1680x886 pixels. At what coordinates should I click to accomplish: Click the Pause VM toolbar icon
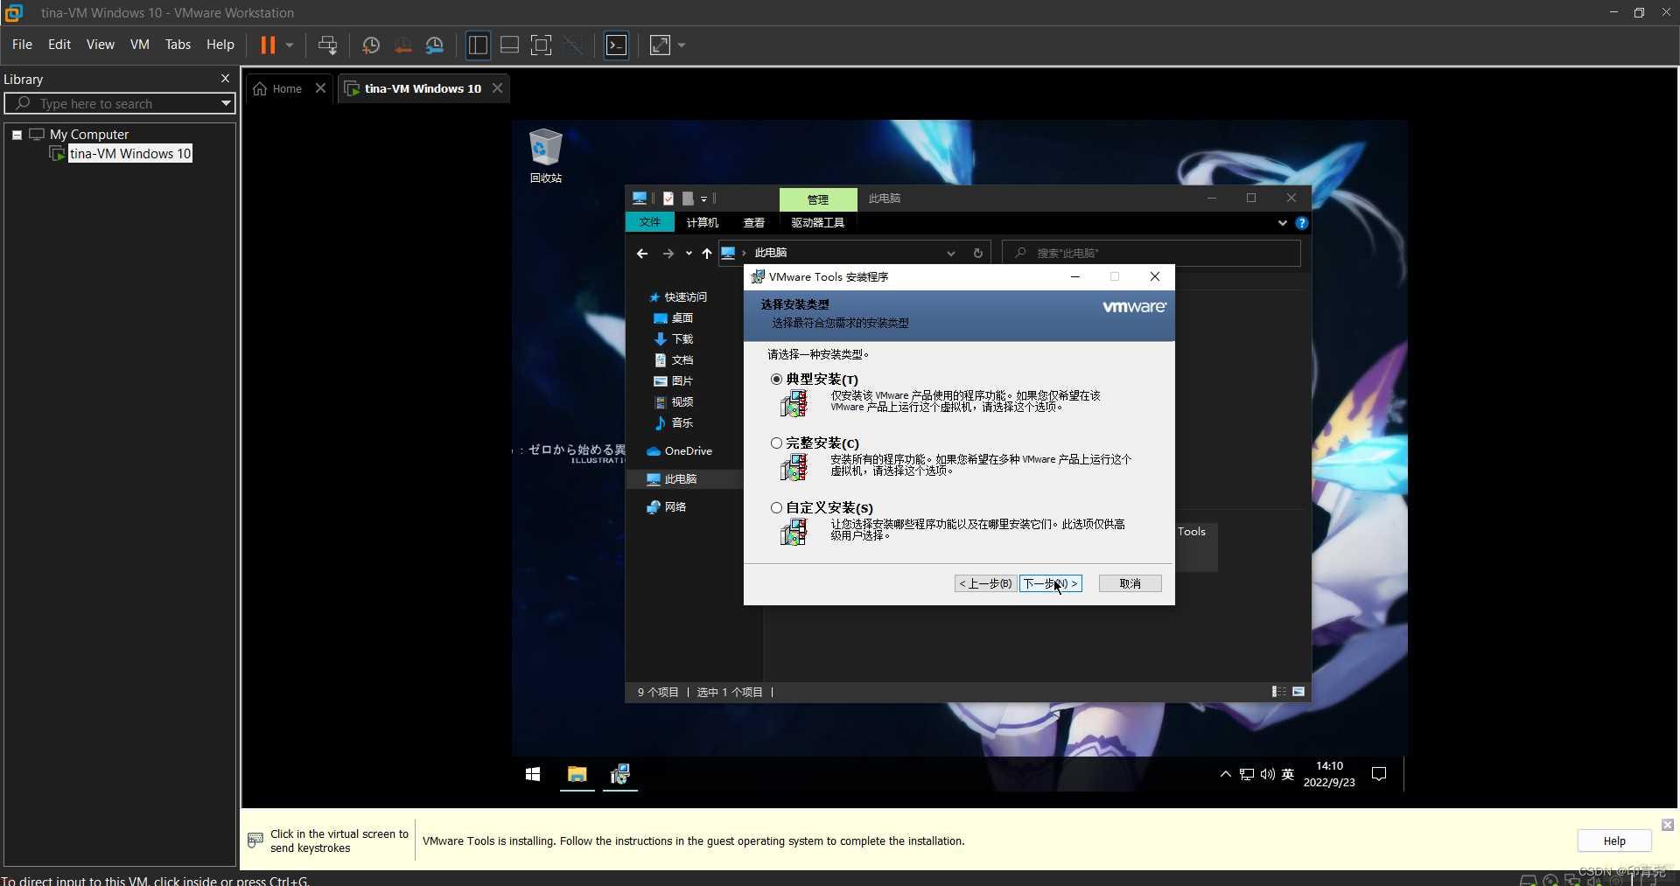point(268,45)
